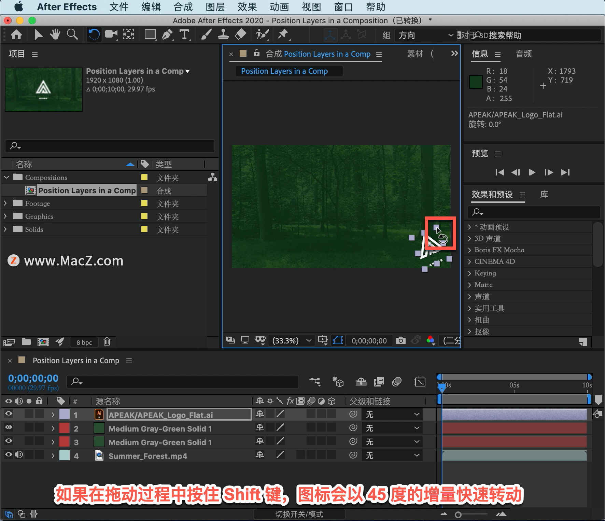This screenshot has height=521, width=605.
Task: Expand the Footage folder
Action: (5, 203)
